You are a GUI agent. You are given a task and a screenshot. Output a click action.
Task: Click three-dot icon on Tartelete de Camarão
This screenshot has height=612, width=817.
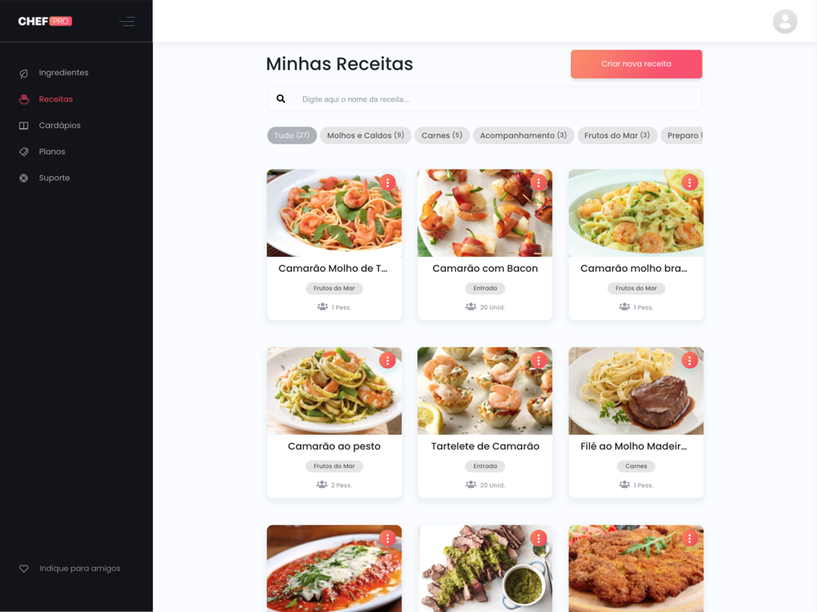coord(538,360)
